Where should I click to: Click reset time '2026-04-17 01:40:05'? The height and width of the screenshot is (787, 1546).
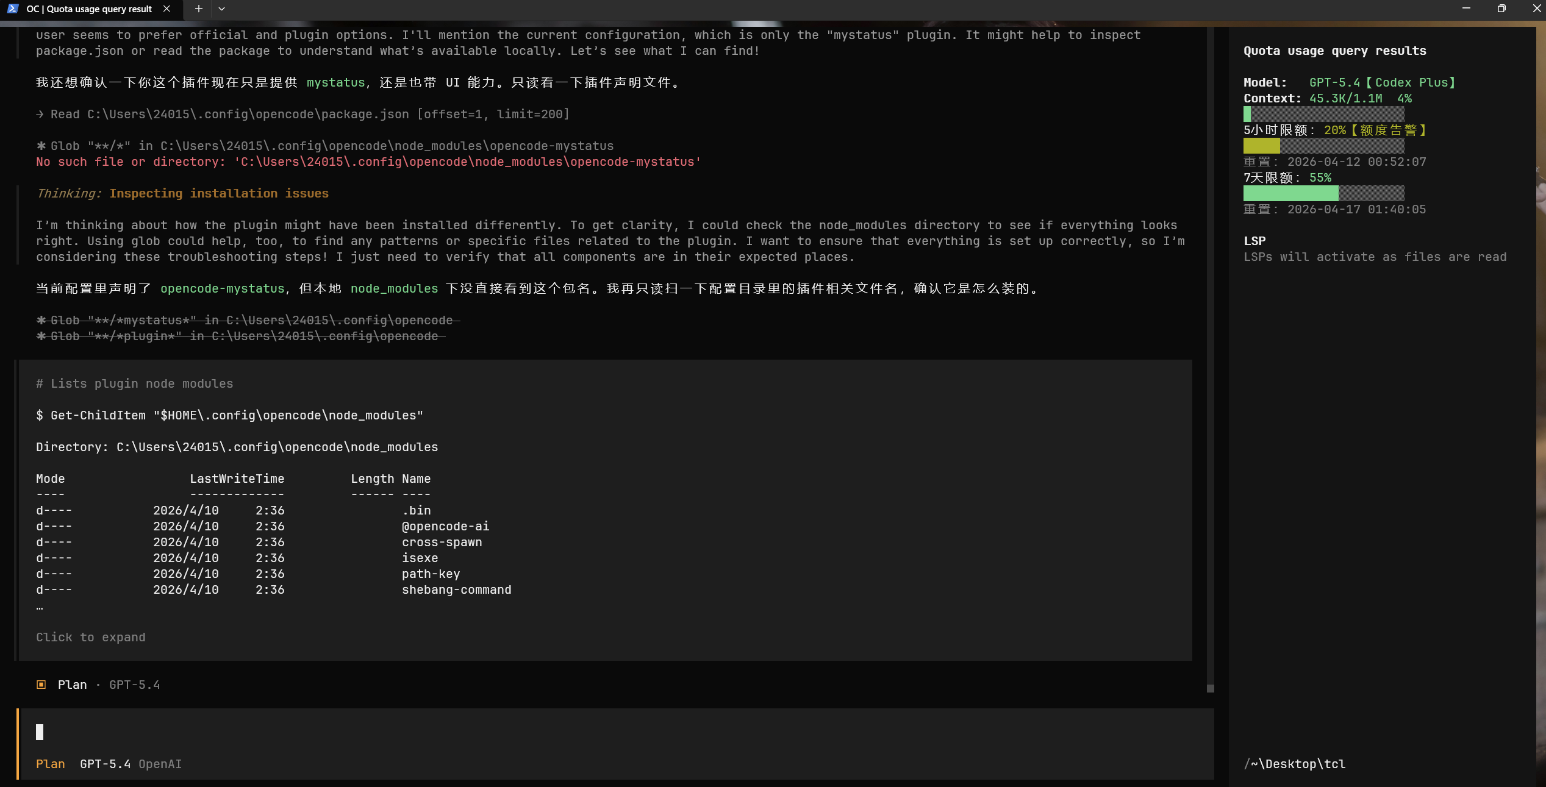pyautogui.click(x=1357, y=209)
